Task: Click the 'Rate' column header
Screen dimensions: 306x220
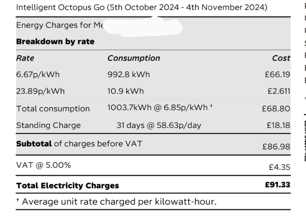Action: (25, 58)
